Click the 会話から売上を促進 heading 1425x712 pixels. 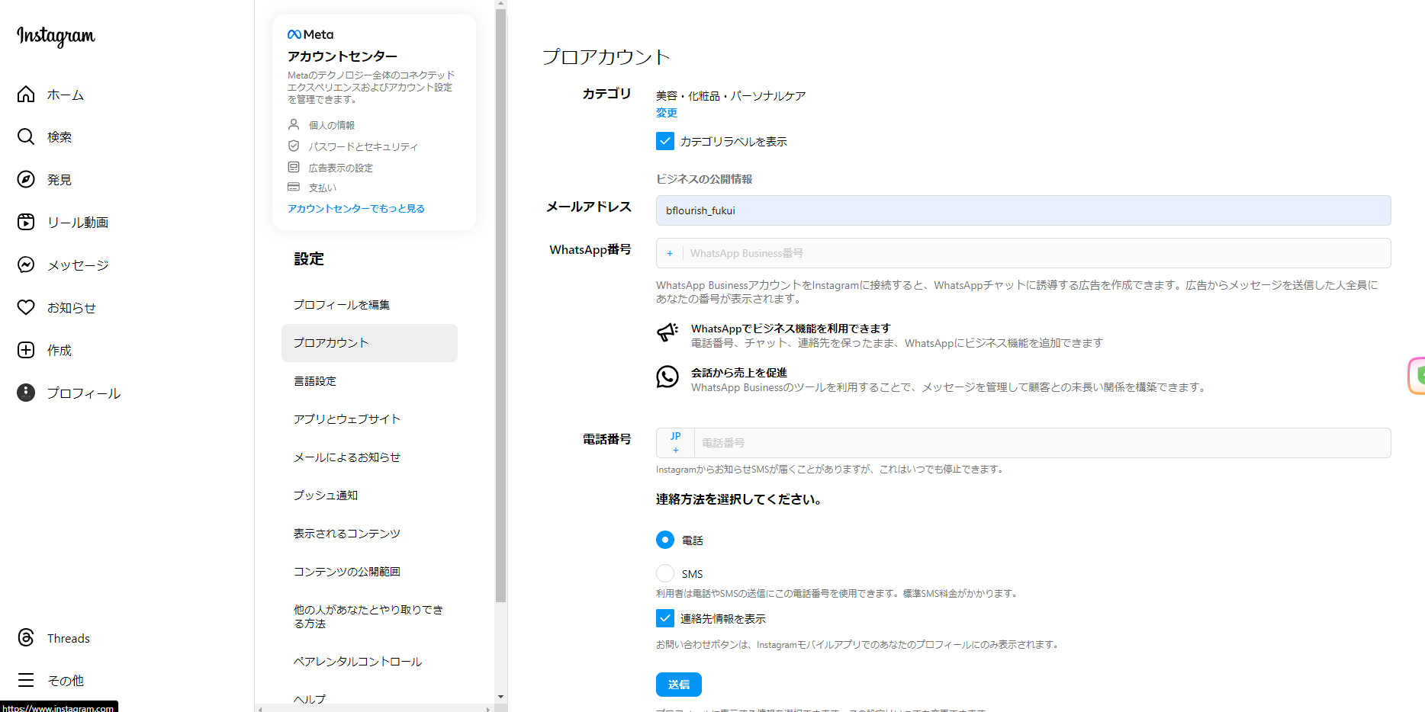739,373
